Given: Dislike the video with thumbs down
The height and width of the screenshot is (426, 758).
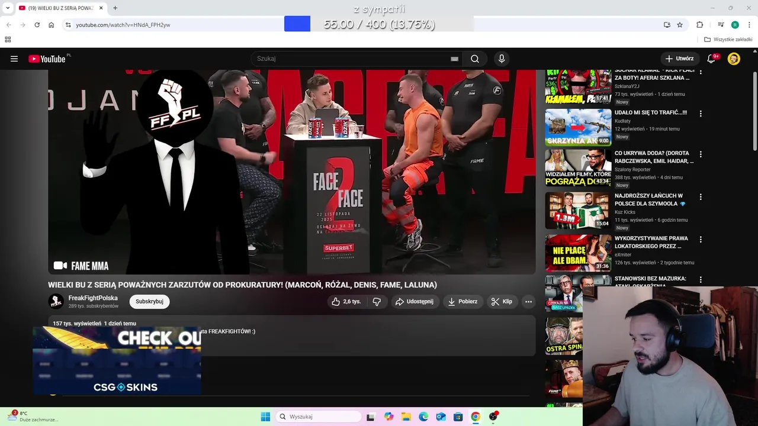Looking at the screenshot, I should pos(377,302).
